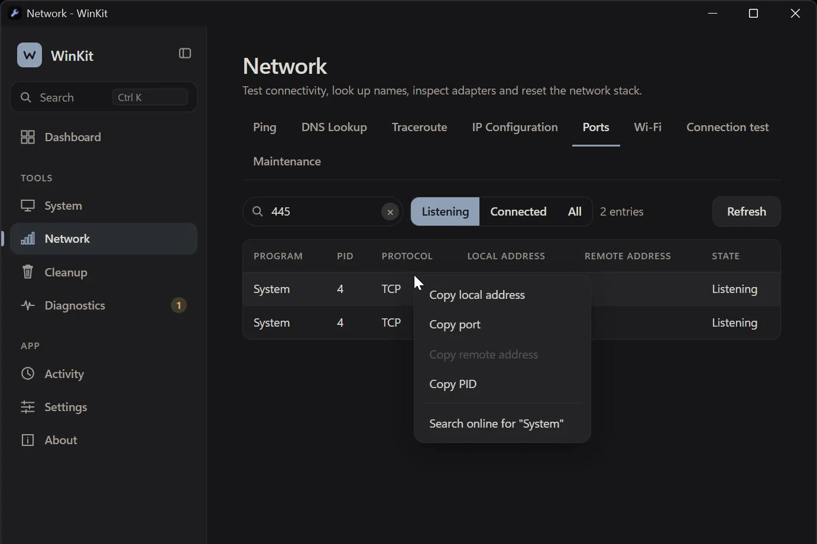Click the Network bars icon in sidebar

pos(28,239)
